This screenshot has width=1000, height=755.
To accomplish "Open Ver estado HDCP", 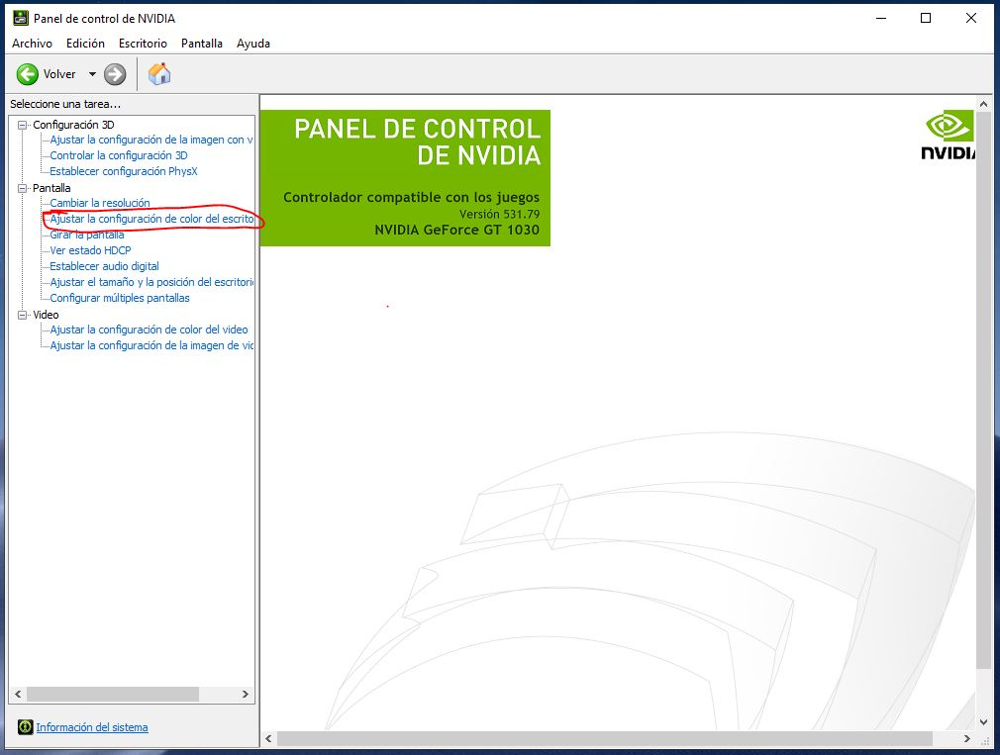I will pos(90,250).
